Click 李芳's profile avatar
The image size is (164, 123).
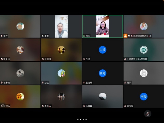coord(20,26)
